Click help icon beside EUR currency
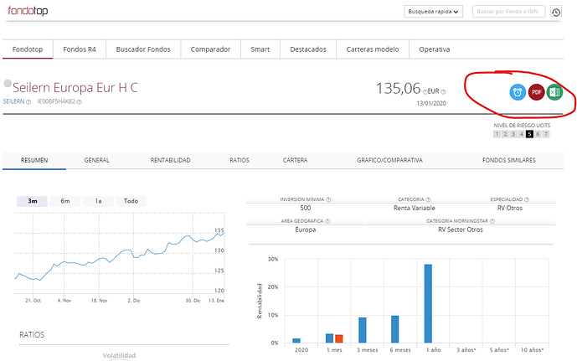577x361 pixels. point(443,91)
